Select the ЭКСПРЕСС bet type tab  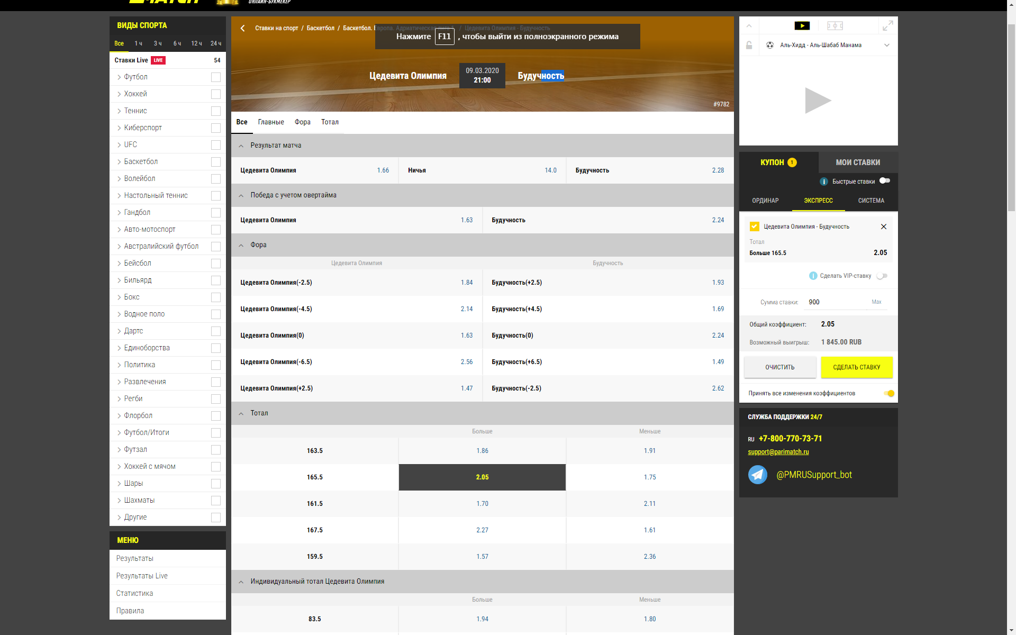click(818, 201)
